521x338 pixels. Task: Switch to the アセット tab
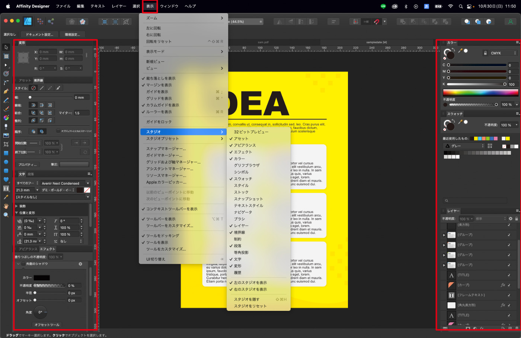25,80
